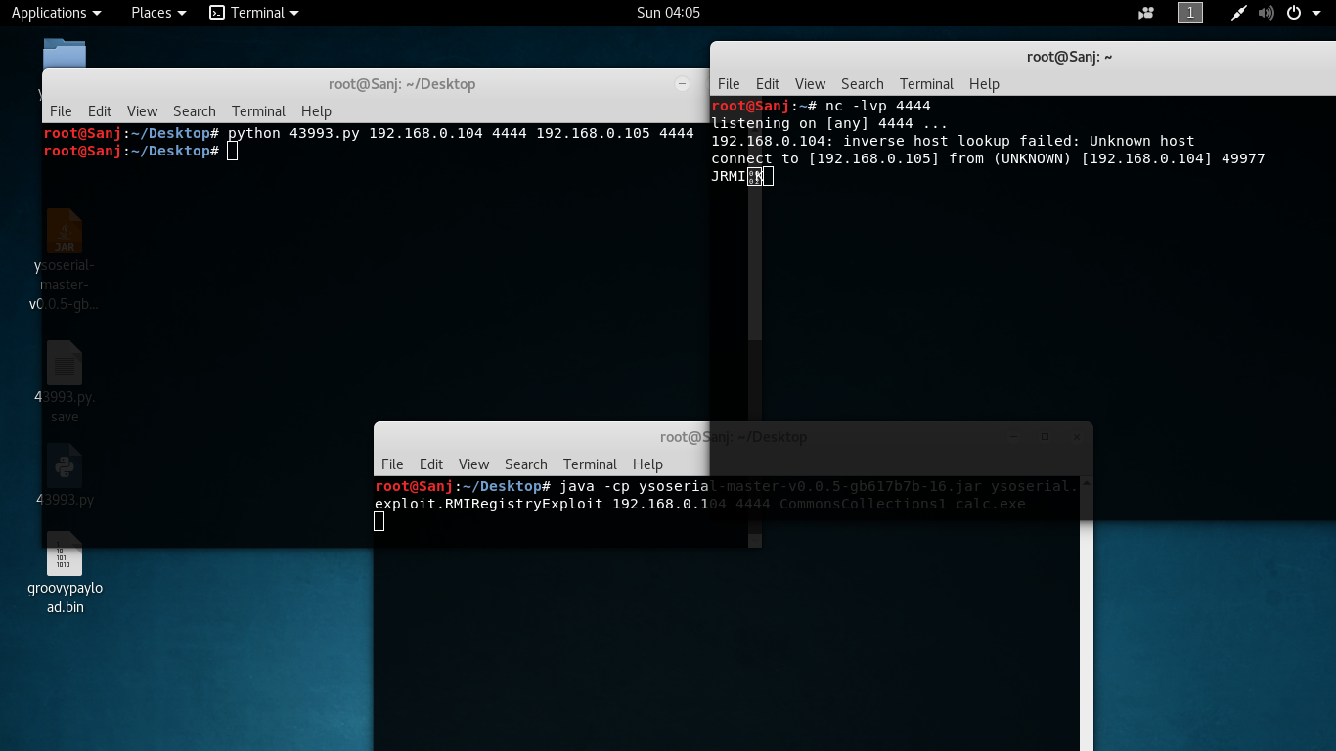Open File menu in the ysoserial java terminal
The width and height of the screenshot is (1336, 751).
(x=392, y=464)
